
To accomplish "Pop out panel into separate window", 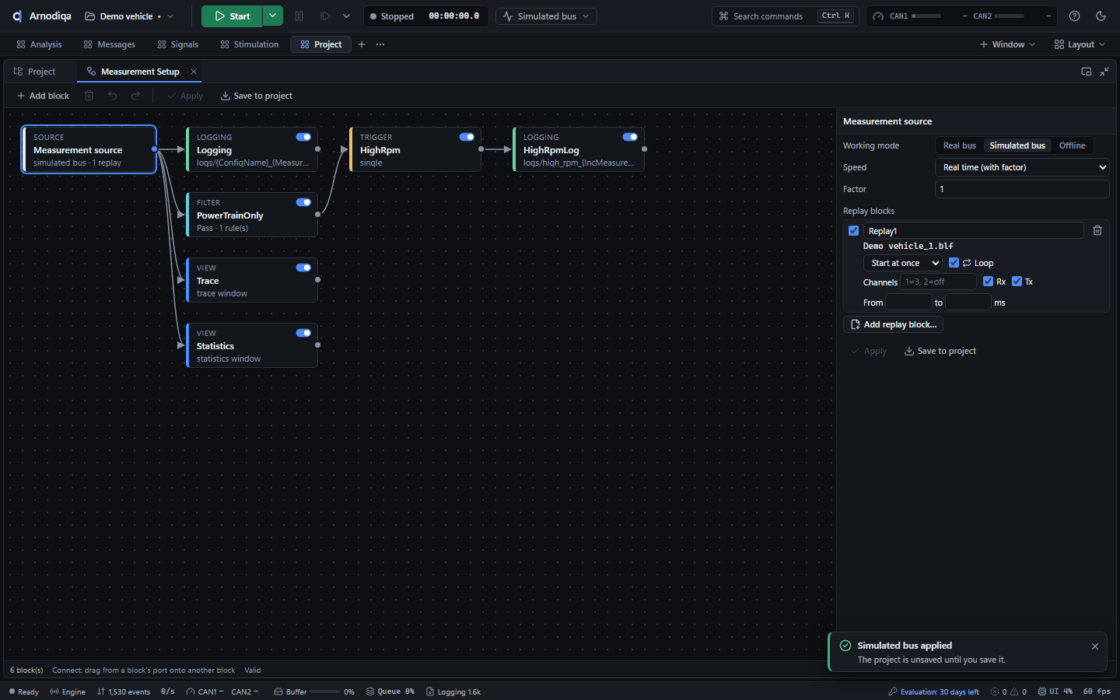I will (1087, 72).
